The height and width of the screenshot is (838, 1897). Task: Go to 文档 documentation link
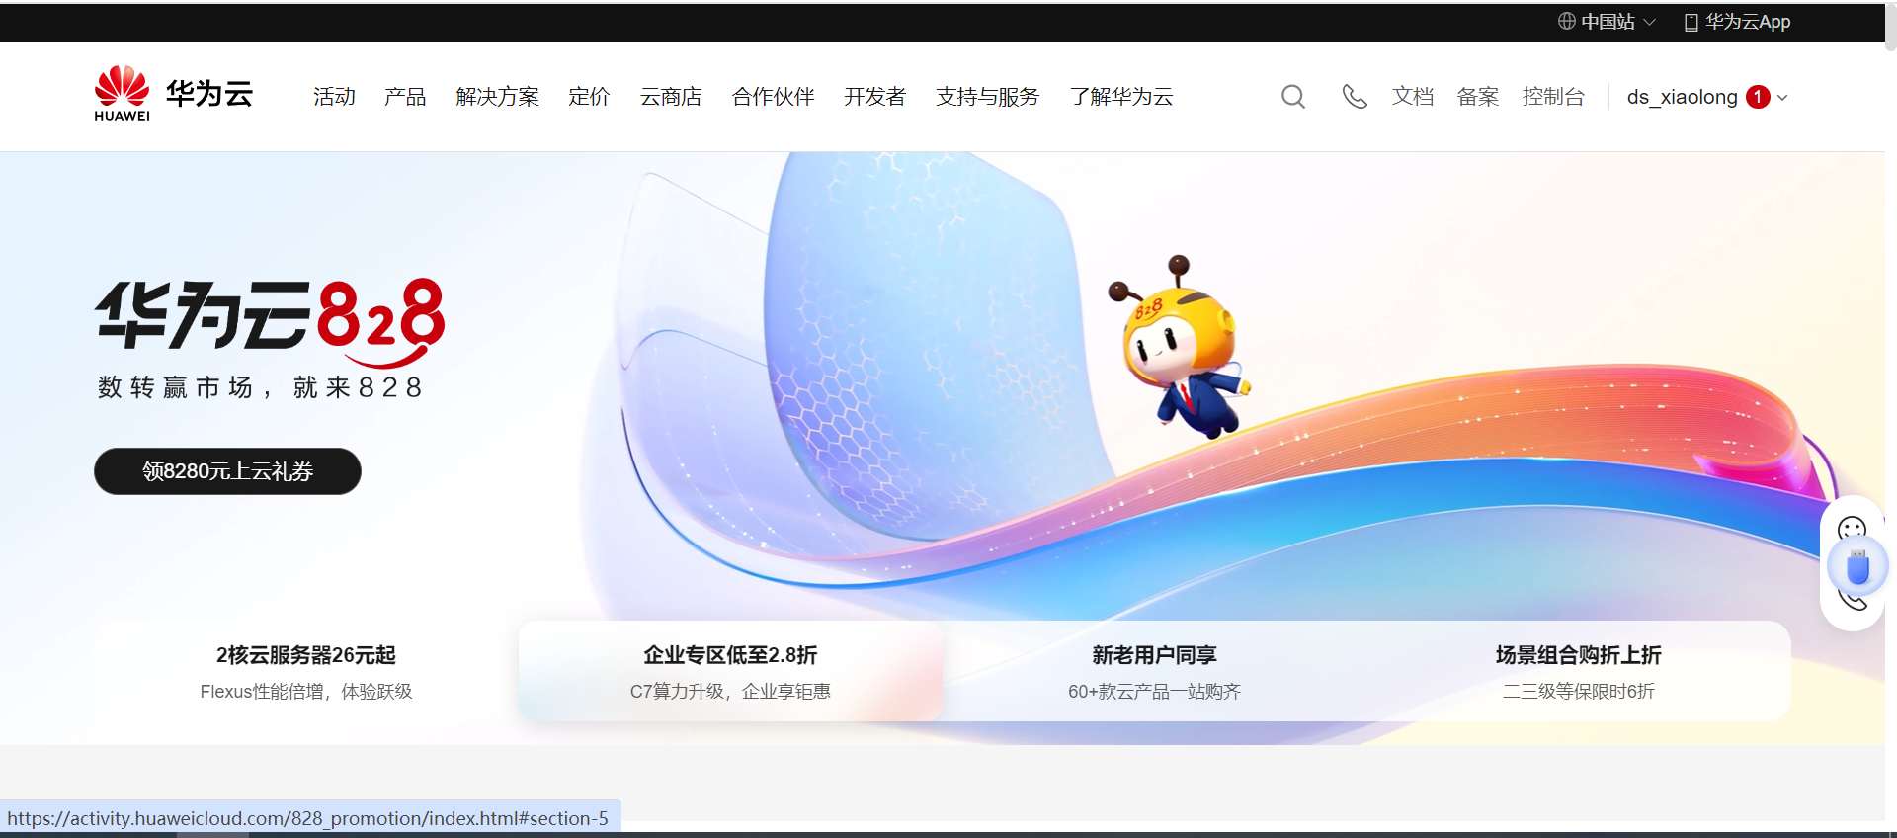tap(1413, 97)
